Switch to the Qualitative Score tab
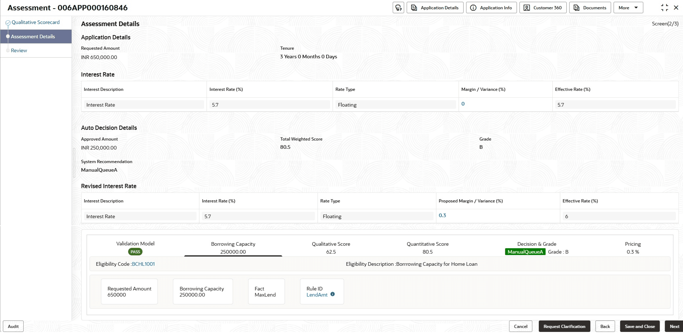683x333 pixels. (x=331, y=248)
